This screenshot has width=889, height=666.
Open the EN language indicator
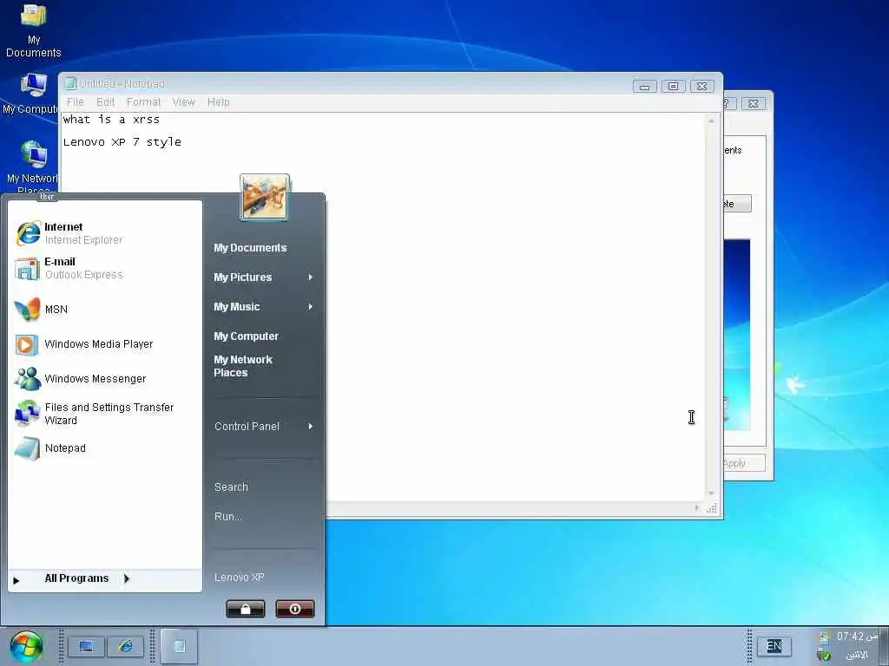[774, 645]
